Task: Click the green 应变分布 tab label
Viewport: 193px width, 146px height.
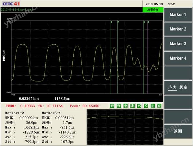Action: coord(153,10)
